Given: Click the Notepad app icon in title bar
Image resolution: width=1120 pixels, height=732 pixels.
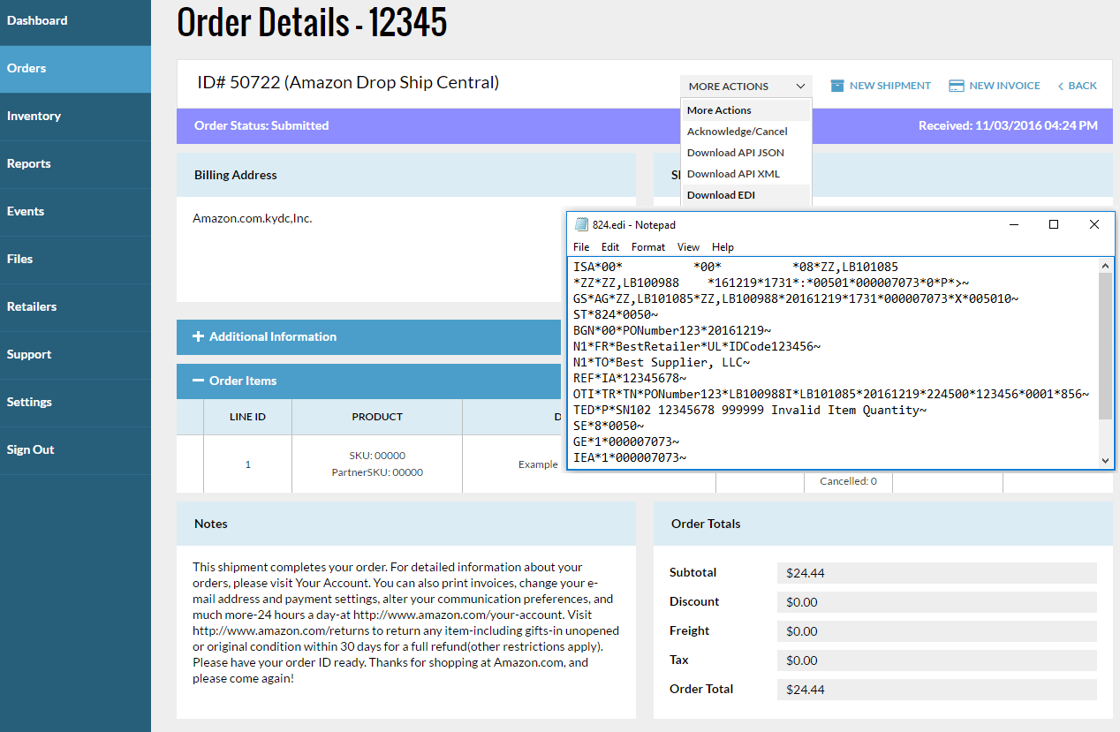Looking at the screenshot, I should click(x=581, y=224).
